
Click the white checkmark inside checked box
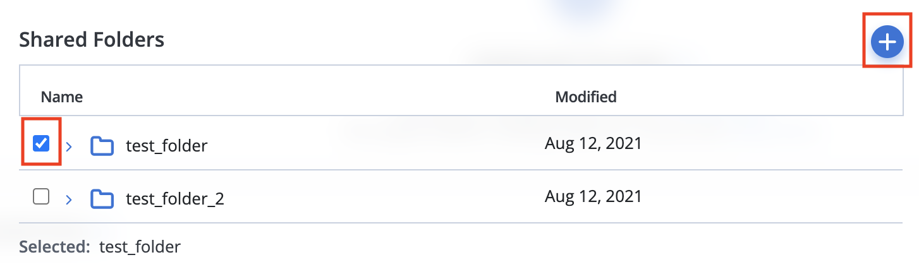41,143
